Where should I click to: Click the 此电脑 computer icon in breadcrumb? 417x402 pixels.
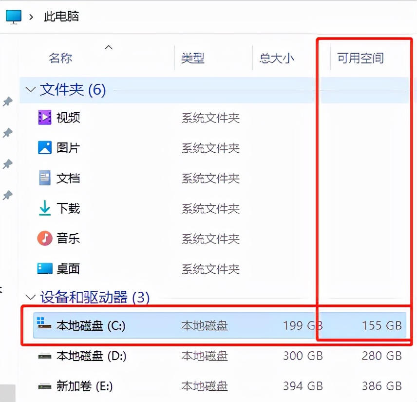click(13, 16)
